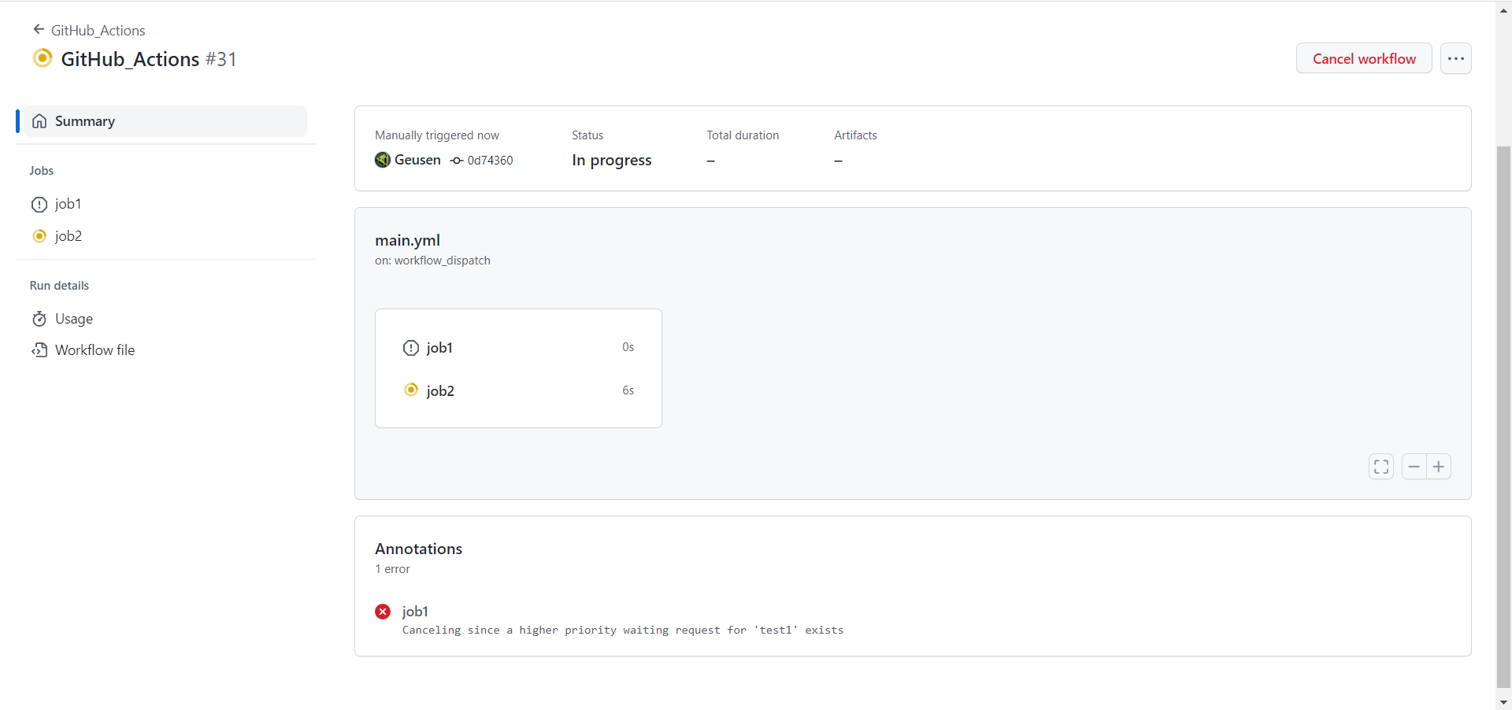Open job2 in the workflow graph
The image size is (1512, 710).
(x=440, y=390)
